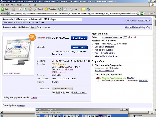This screenshot has height=117, width=156.
Task: Refresh the page with the green arrows icon
Action: point(25,9)
